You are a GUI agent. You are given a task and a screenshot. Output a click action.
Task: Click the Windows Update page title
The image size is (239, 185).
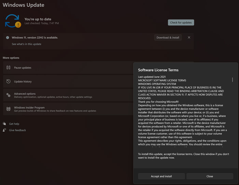[x=24, y=5]
